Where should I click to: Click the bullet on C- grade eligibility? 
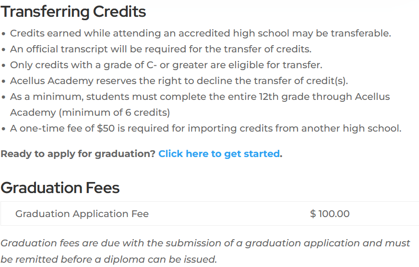pyautogui.click(x=166, y=65)
